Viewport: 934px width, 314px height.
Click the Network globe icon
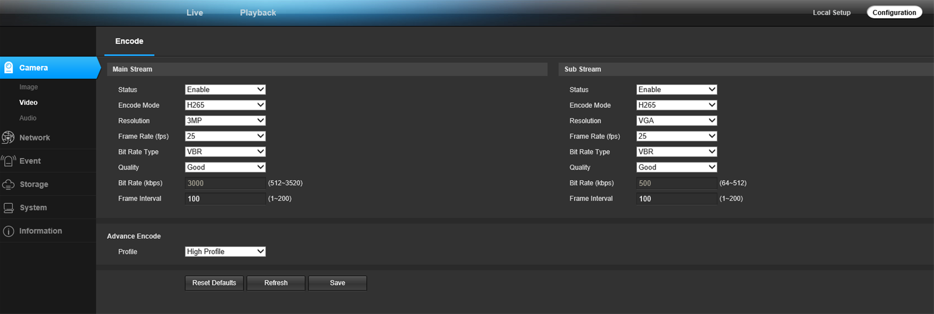pos(8,137)
